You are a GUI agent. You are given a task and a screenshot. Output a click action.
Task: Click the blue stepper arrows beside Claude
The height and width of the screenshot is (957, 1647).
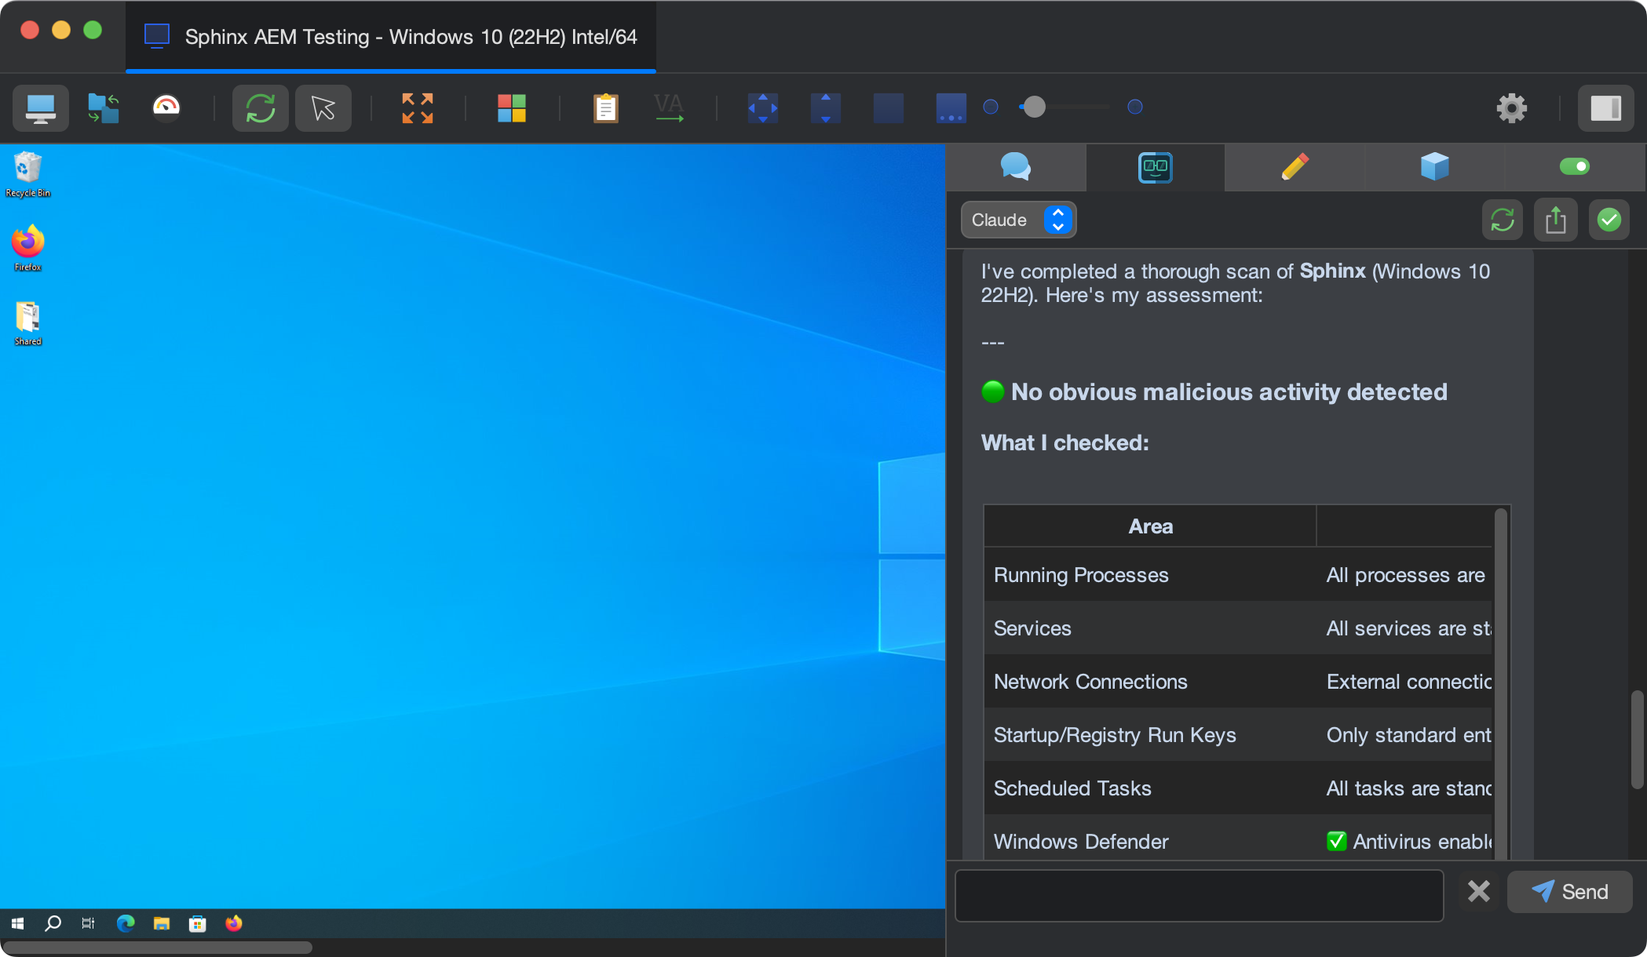pos(1057,220)
